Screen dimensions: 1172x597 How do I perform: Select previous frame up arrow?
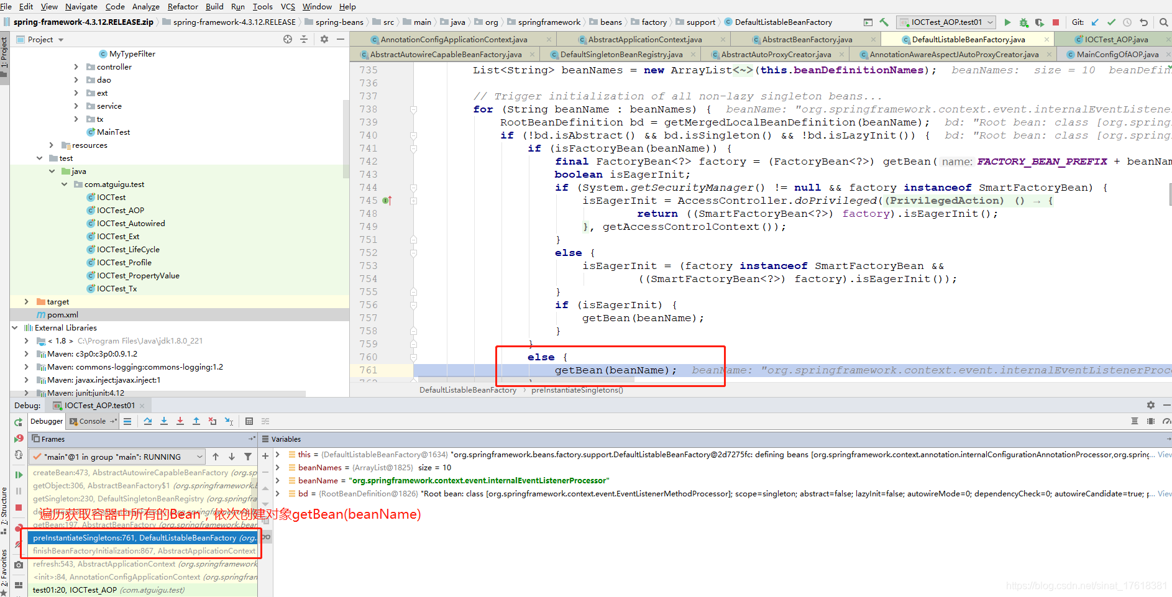coord(216,457)
